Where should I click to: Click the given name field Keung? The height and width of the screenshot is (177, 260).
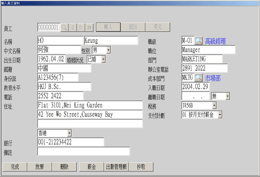(111, 40)
